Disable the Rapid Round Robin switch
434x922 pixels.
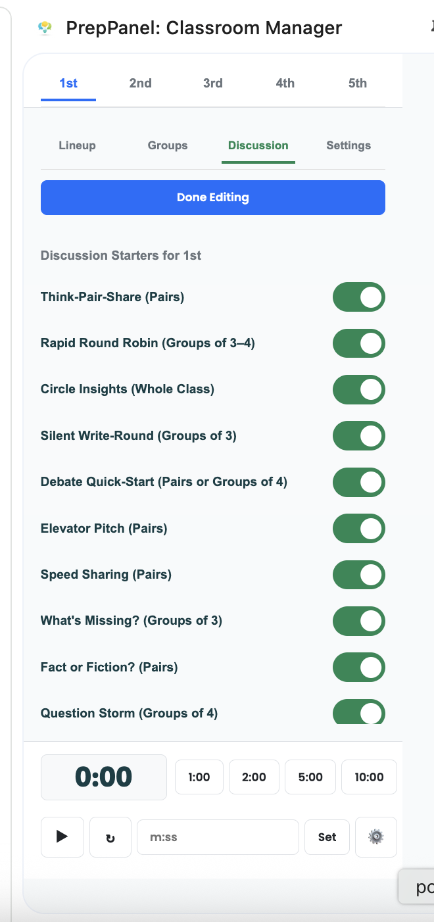click(x=358, y=343)
